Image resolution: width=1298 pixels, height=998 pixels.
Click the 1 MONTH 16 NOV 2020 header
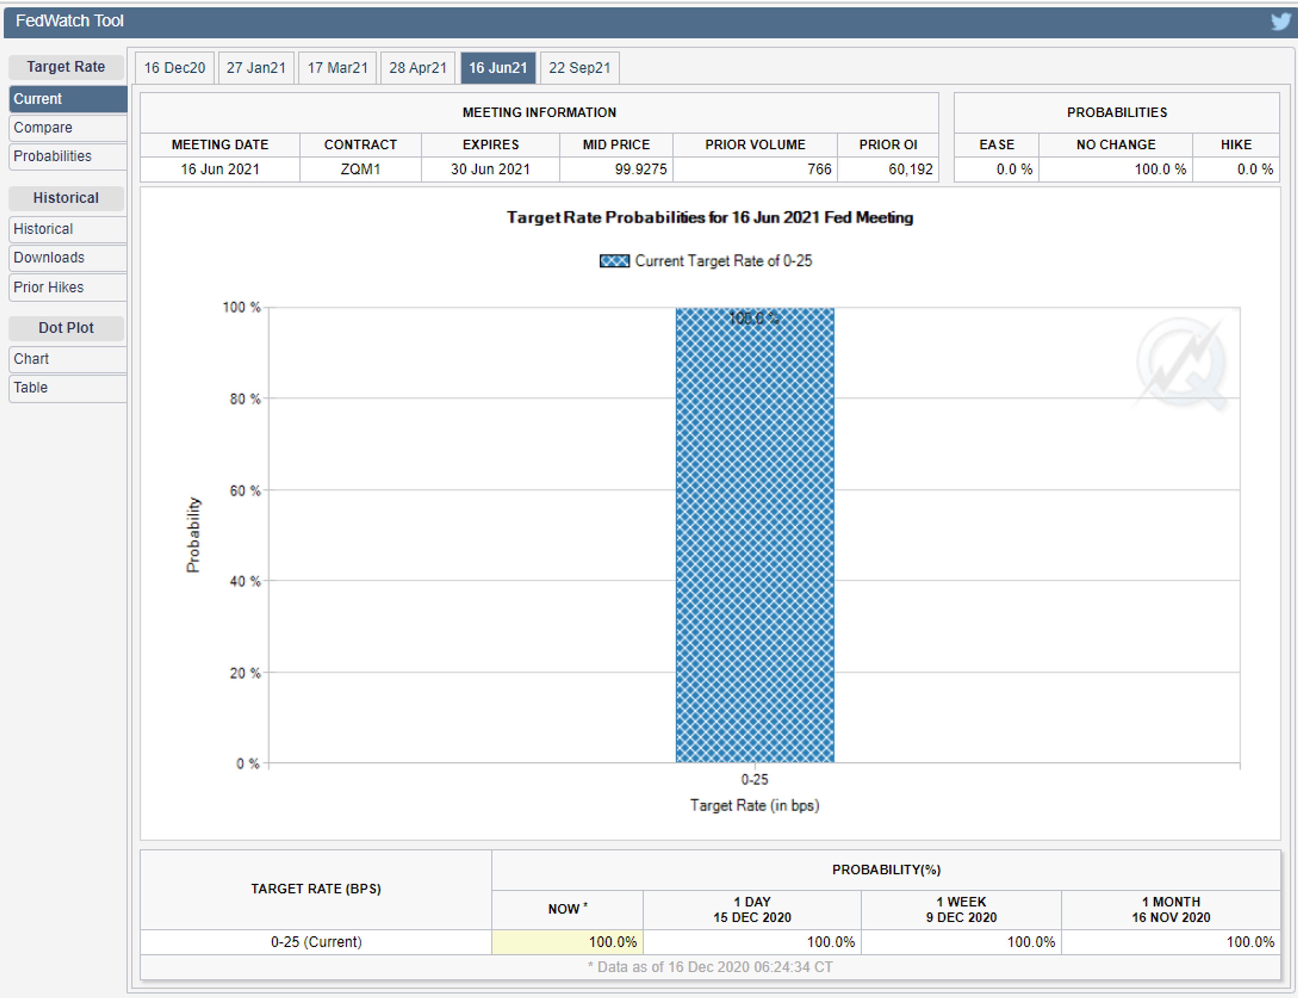1171,909
